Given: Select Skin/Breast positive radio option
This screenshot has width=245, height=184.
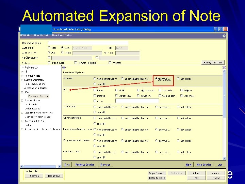Looking at the screenshot, I should pyautogui.click(x=157, y=107).
